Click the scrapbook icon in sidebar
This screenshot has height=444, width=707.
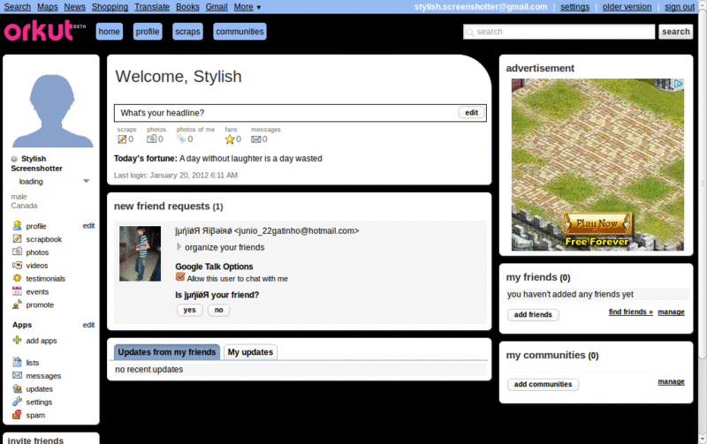click(x=17, y=238)
